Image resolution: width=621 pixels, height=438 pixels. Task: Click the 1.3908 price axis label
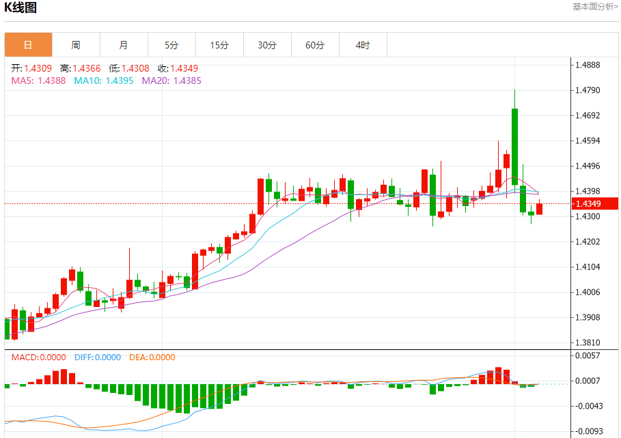point(588,317)
